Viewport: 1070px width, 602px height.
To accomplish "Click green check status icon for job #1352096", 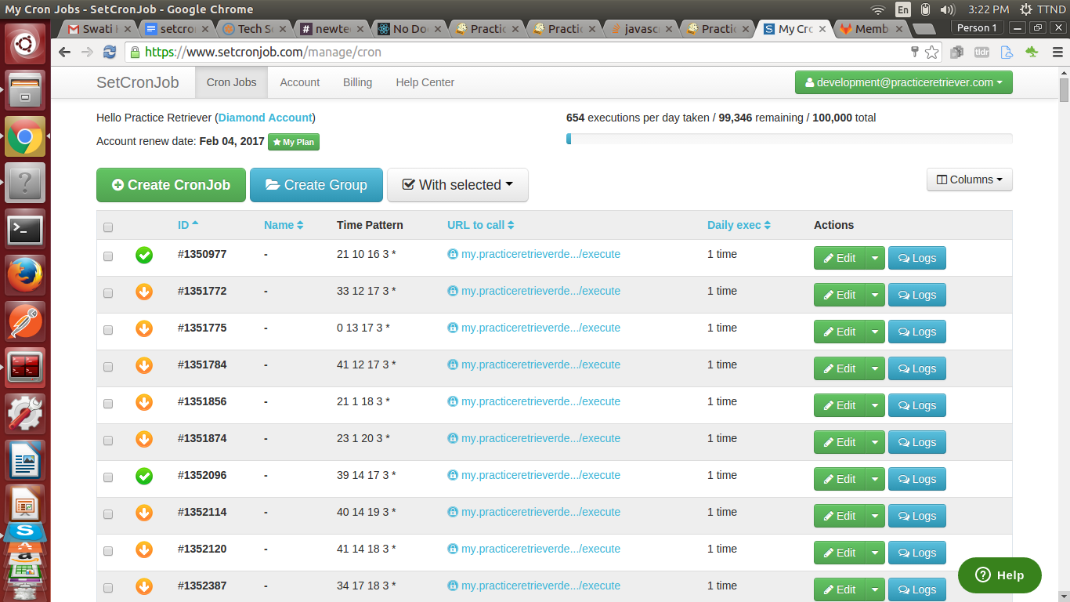I will coord(144,476).
